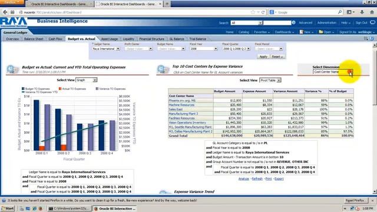Switch to the Cash Flow tab

coord(55,39)
